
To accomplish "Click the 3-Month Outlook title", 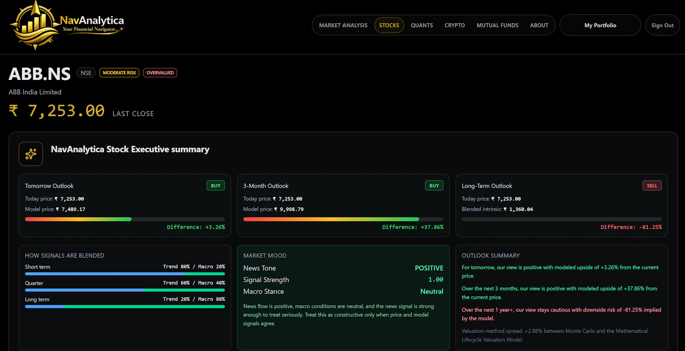I will pos(266,186).
